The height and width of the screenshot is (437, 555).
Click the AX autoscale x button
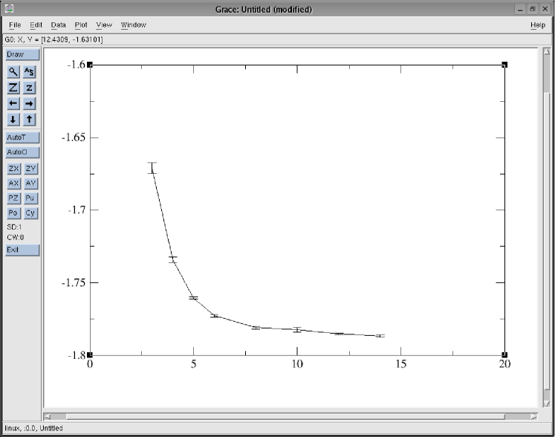pos(14,184)
